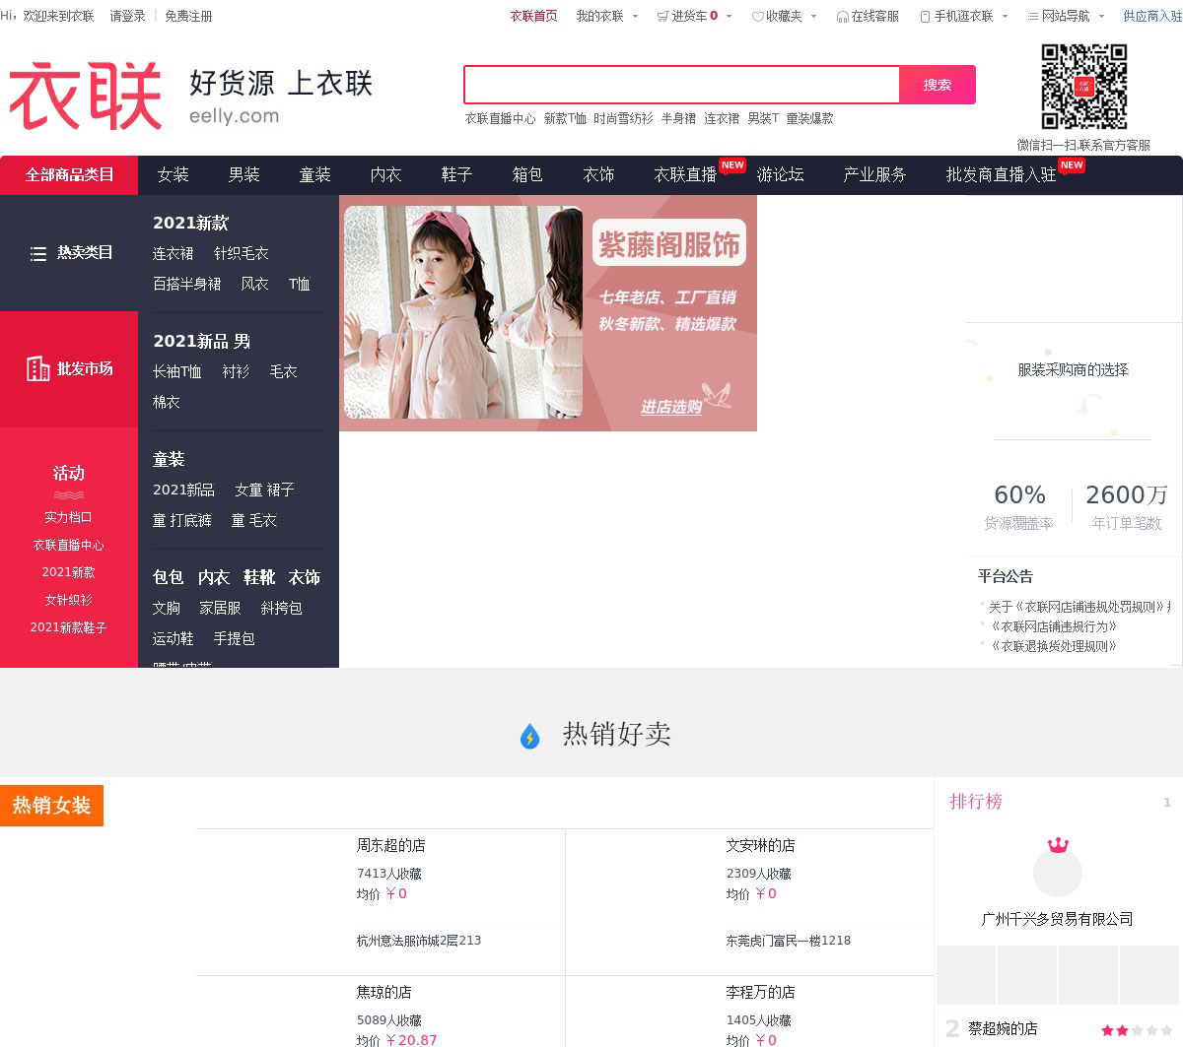Open the 进货车 shopping cart icon
Screen dimensions: 1183x1047
(662, 17)
